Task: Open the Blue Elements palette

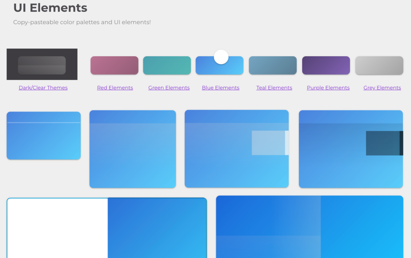Action: pyautogui.click(x=220, y=87)
